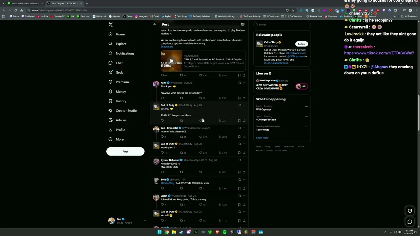Open Money in the left sidebar
The image size is (420, 236).
(117, 92)
